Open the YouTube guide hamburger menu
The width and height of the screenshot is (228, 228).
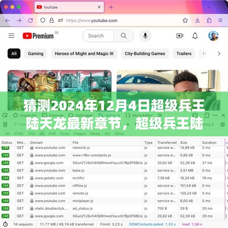[x=11, y=36]
